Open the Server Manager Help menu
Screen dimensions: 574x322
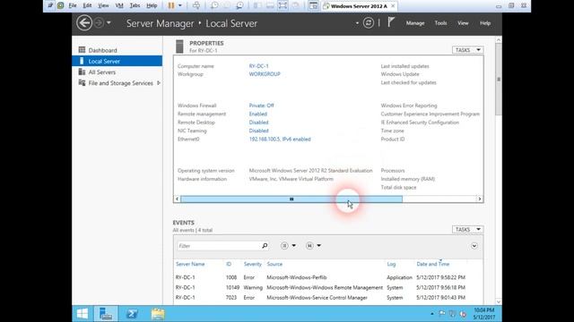coord(485,23)
